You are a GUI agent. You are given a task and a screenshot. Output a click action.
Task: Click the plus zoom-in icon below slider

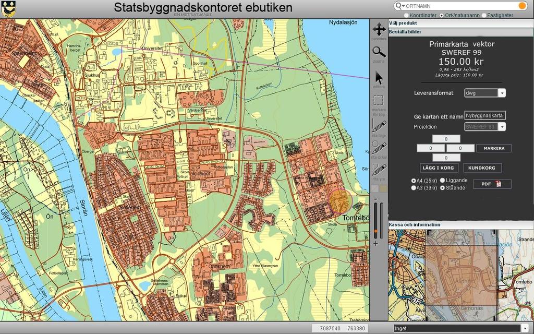(375, 243)
